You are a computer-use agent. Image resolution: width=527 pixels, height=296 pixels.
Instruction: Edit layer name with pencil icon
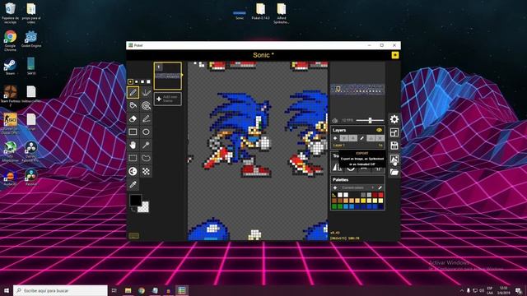362,138
